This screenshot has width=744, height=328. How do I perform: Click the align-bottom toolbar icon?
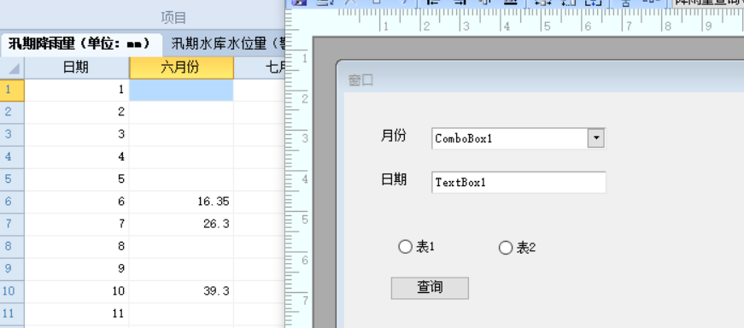[511, 2]
